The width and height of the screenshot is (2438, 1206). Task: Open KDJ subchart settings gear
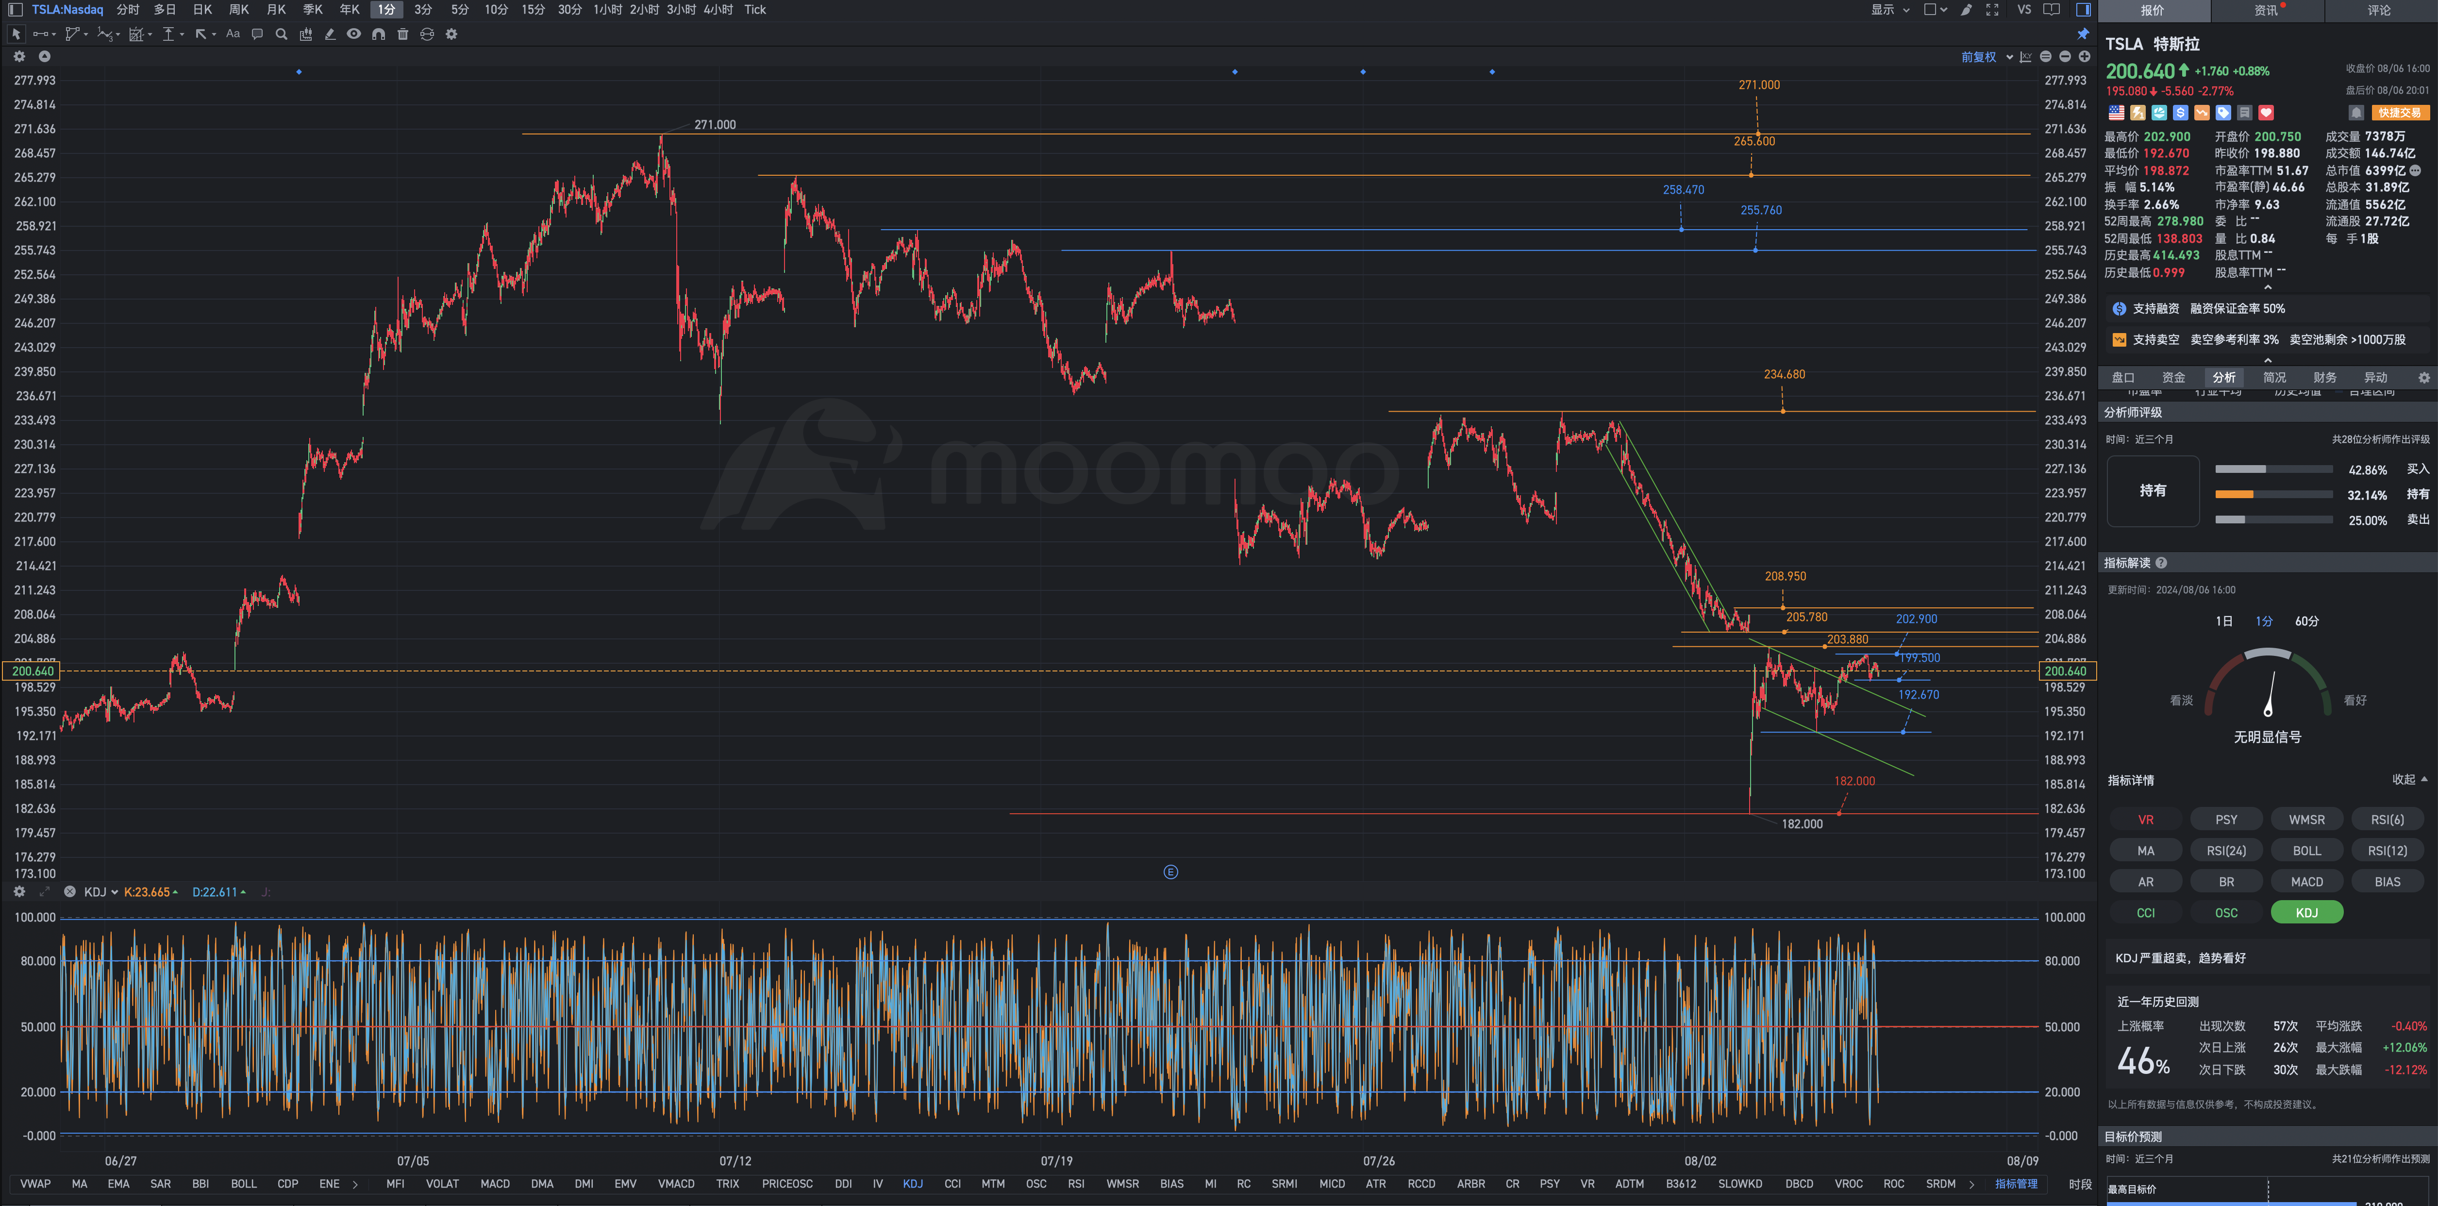pyautogui.click(x=19, y=892)
